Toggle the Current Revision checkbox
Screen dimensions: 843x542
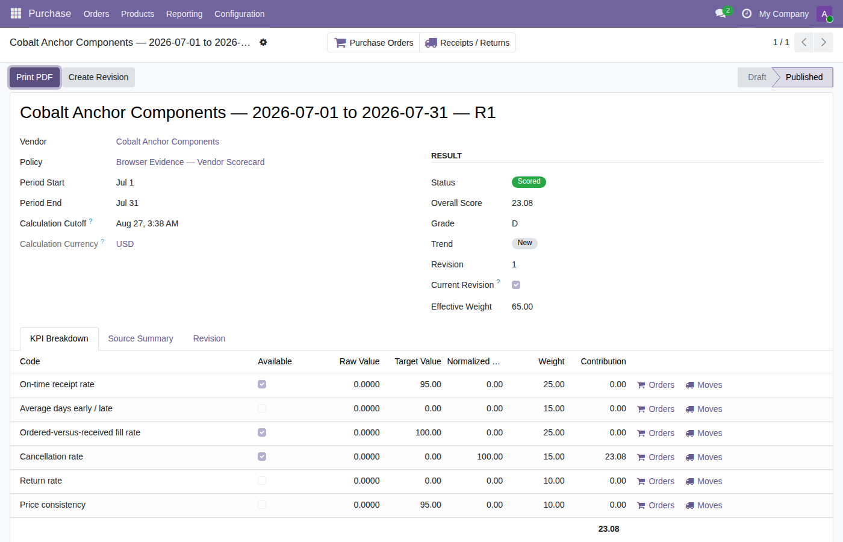click(516, 285)
